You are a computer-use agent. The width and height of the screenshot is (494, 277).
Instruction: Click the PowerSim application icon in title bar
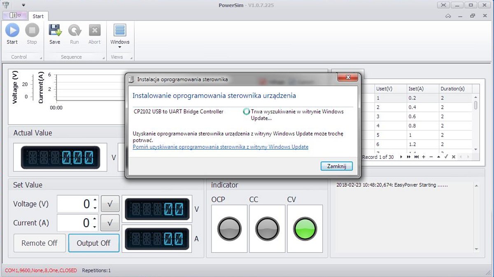coord(6,5)
